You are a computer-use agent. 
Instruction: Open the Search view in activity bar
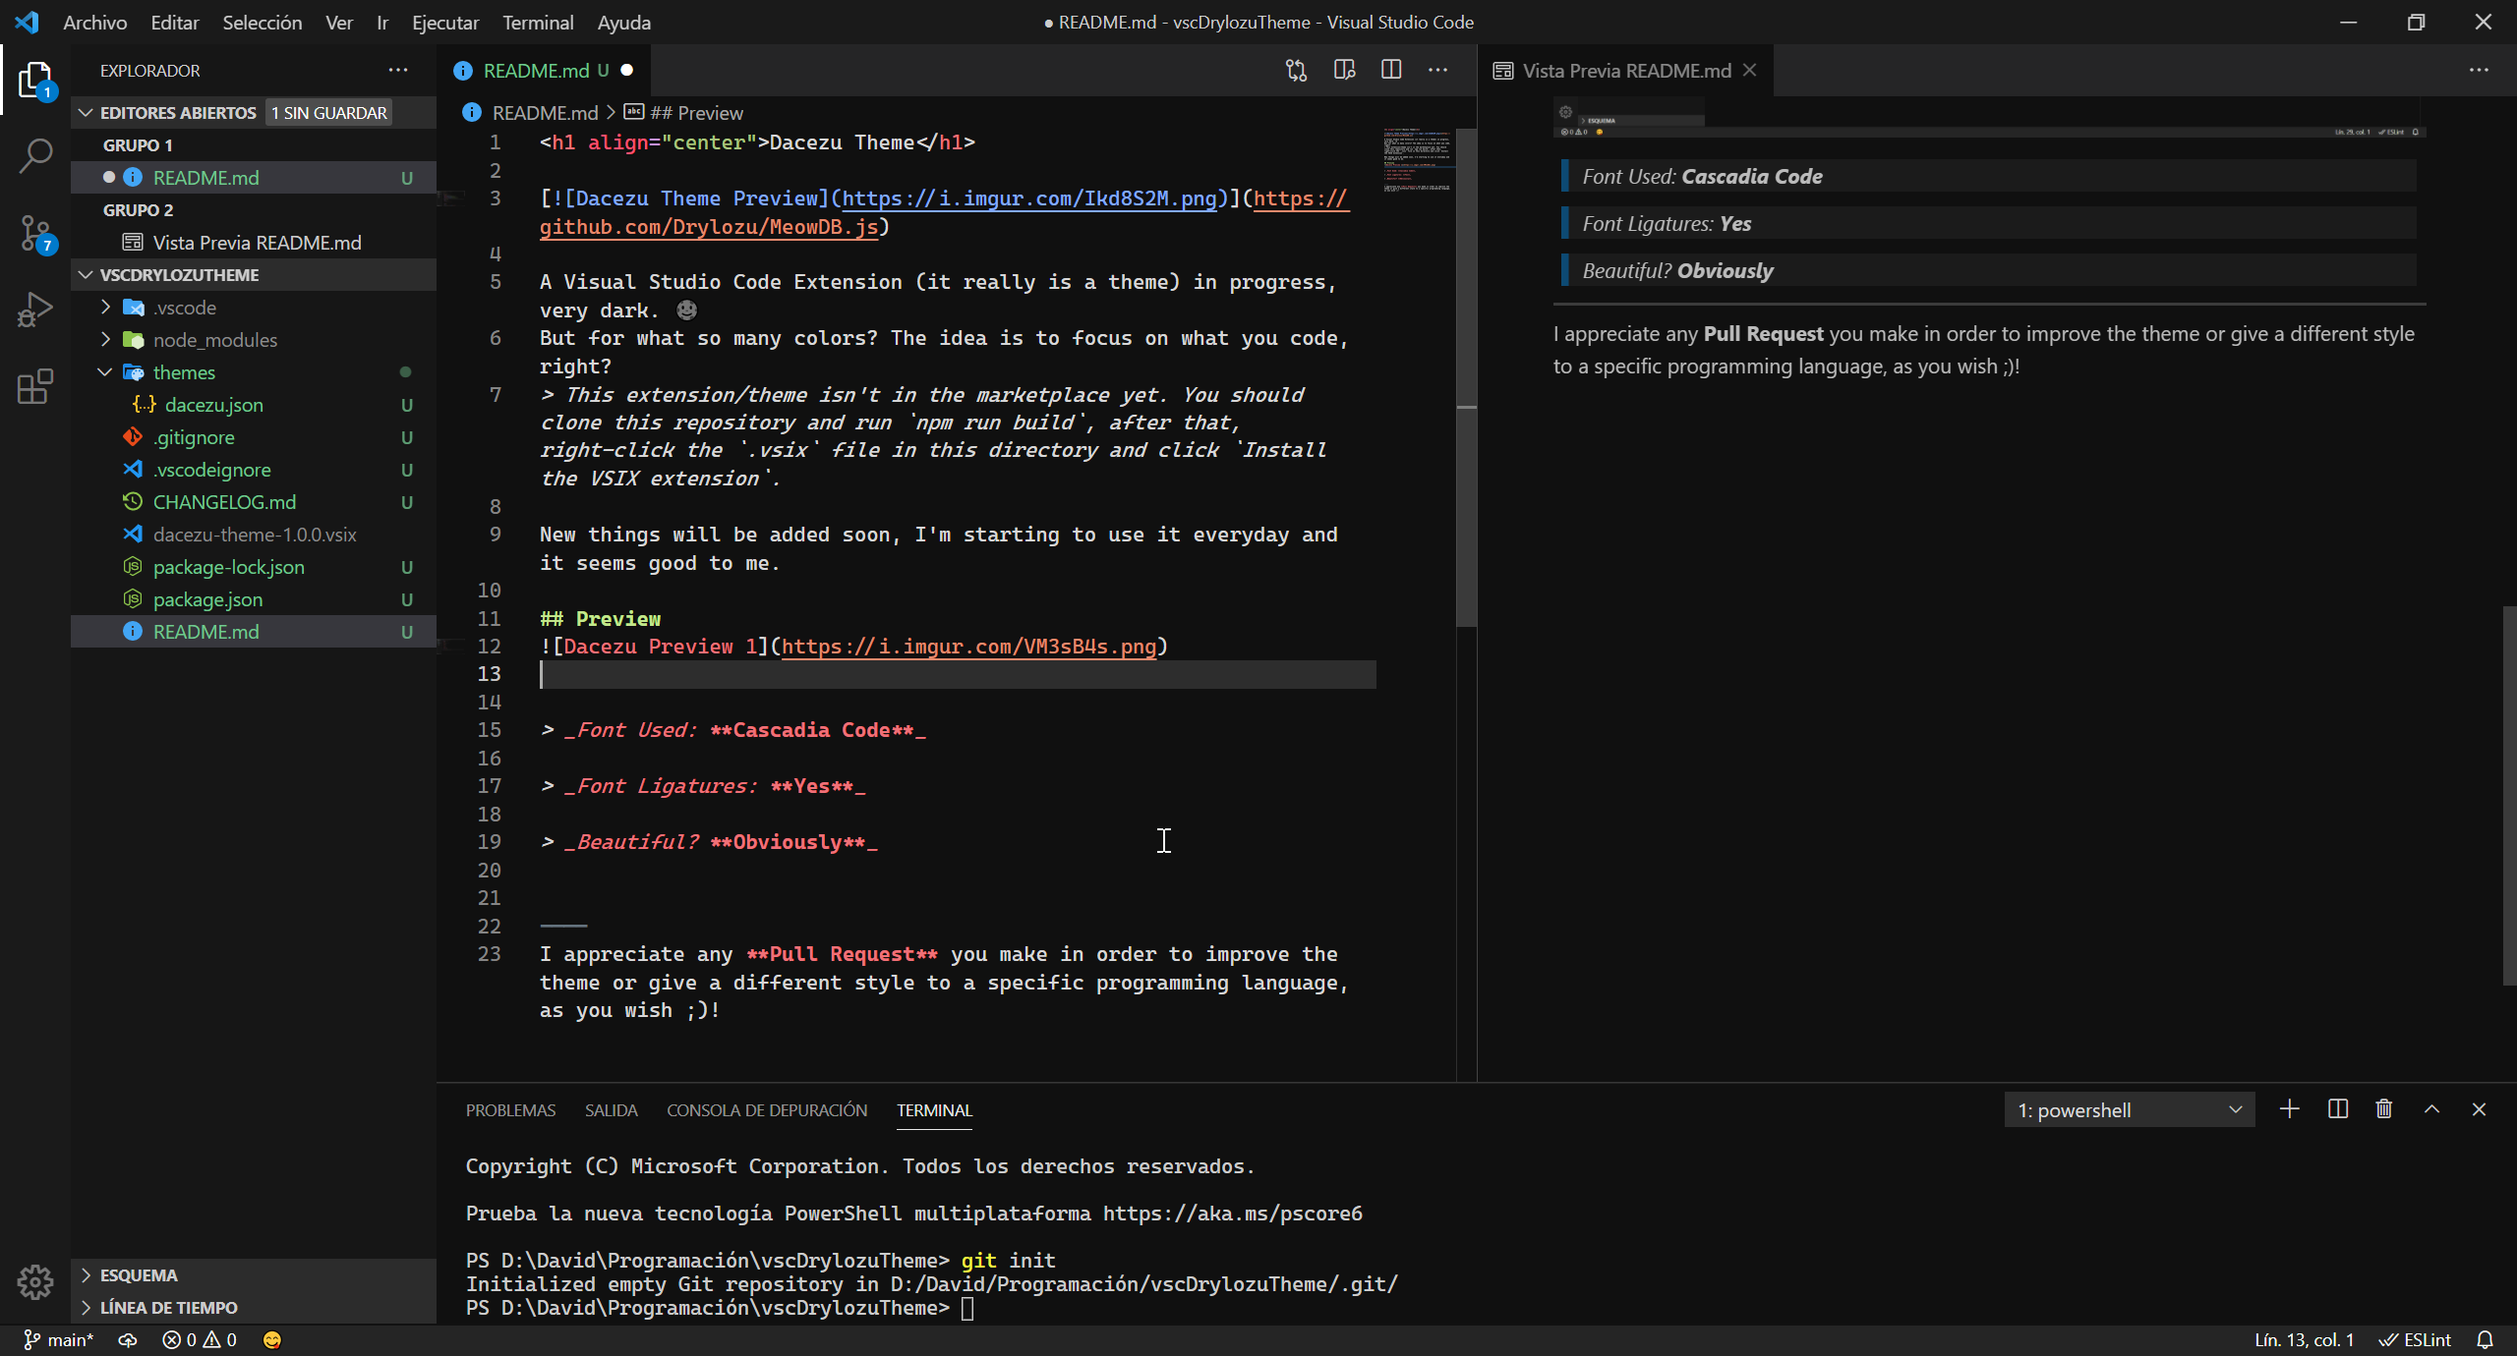pos(35,155)
